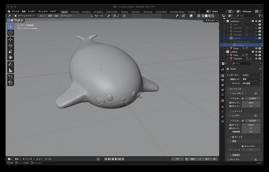Open the object mode dropdown
Screen dimensions: 269x172
26,16
